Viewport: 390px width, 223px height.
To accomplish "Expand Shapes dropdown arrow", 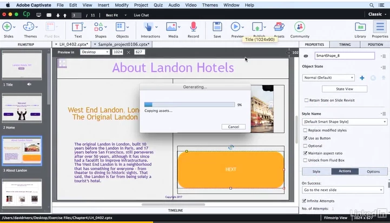I will 106,27.
